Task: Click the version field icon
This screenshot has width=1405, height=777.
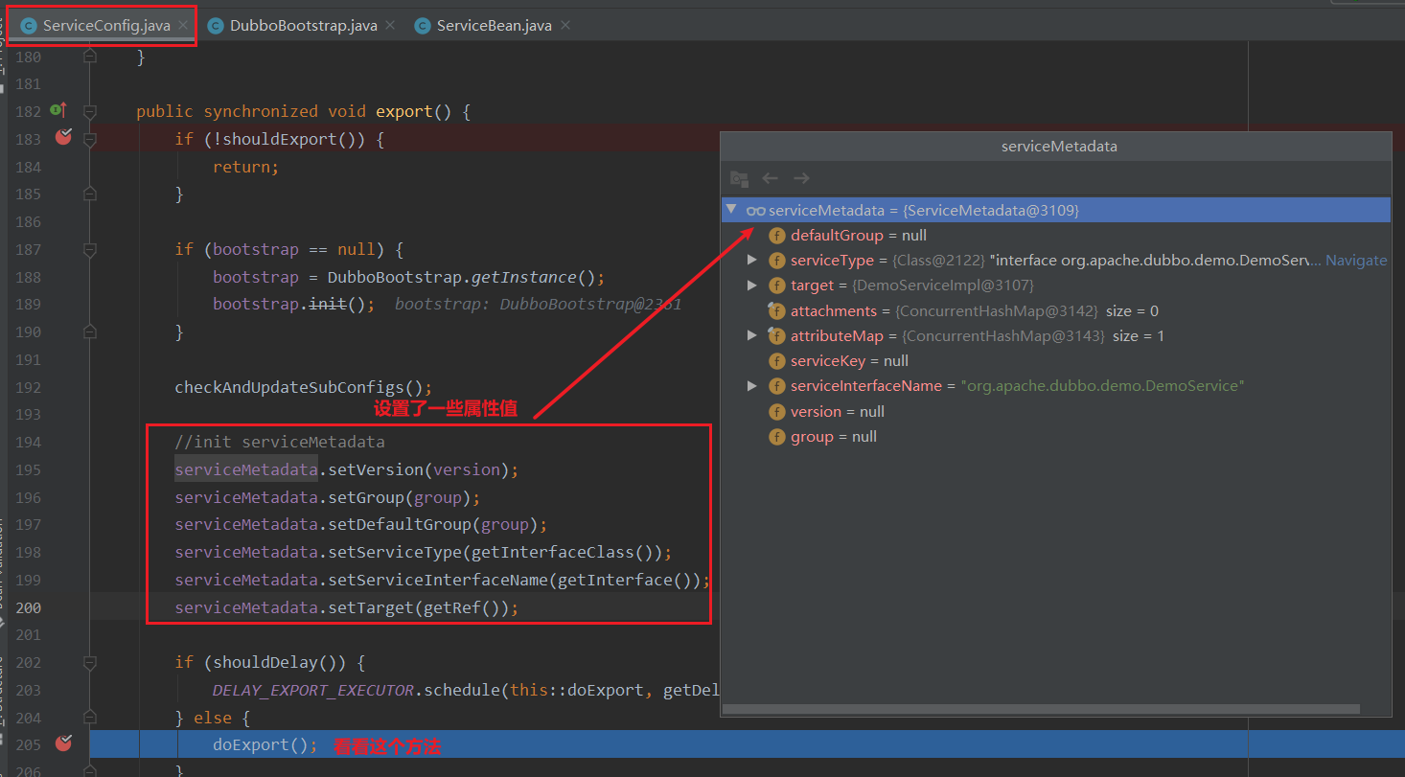Action: pyautogui.click(x=777, y=411)
